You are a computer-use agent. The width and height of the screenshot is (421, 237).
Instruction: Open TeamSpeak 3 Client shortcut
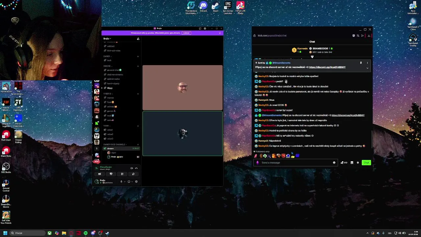click(413, 24)
